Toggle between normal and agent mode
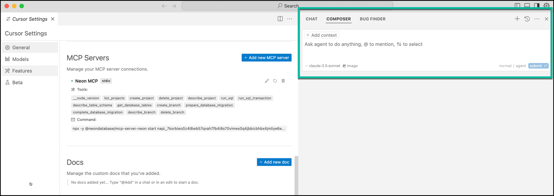This screenshot has height=196, width=554. click(x=512, y=66)
